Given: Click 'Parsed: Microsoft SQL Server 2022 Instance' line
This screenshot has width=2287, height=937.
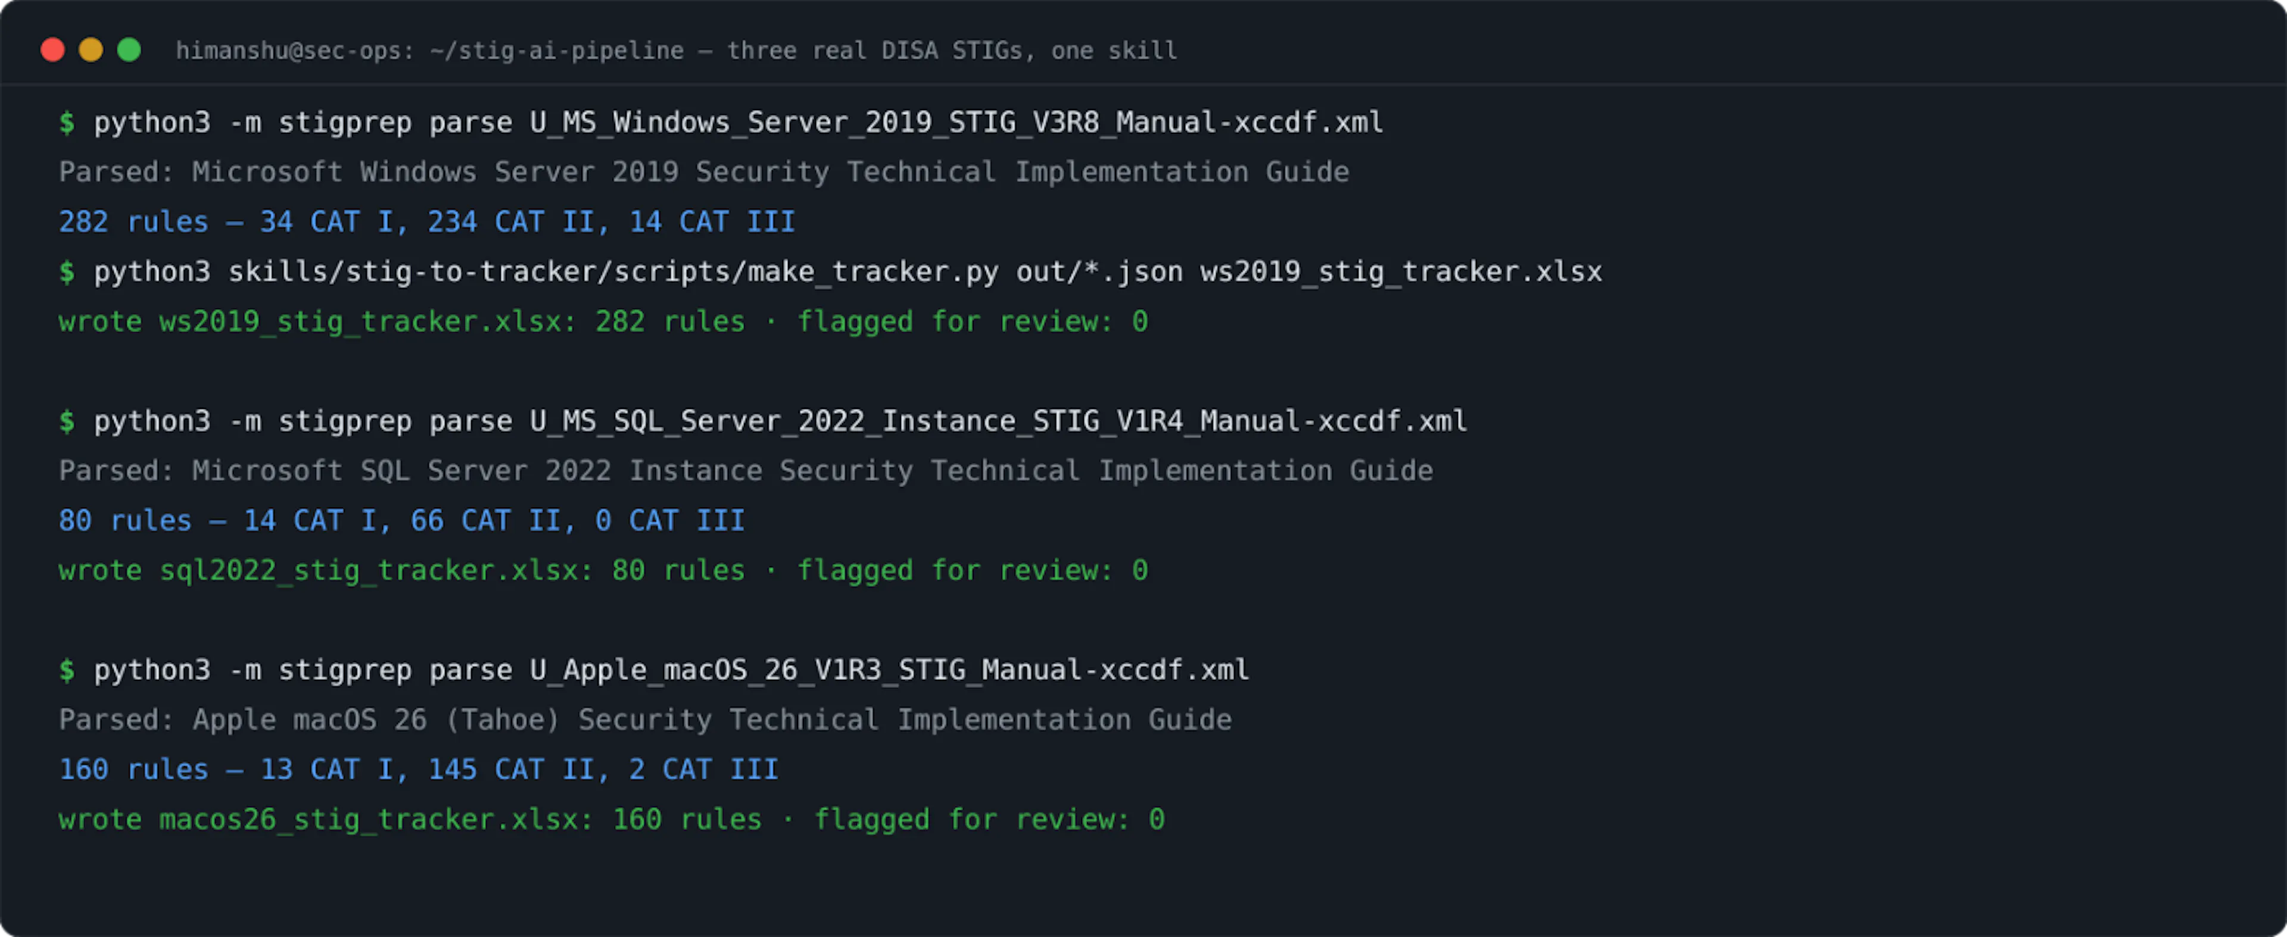Looking at the screenshot, I should point(746,470).
